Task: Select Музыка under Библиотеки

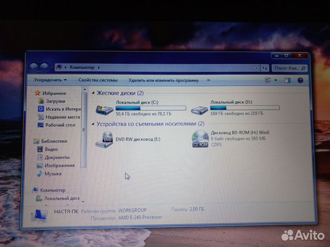Action: click(x=53, y=174)
